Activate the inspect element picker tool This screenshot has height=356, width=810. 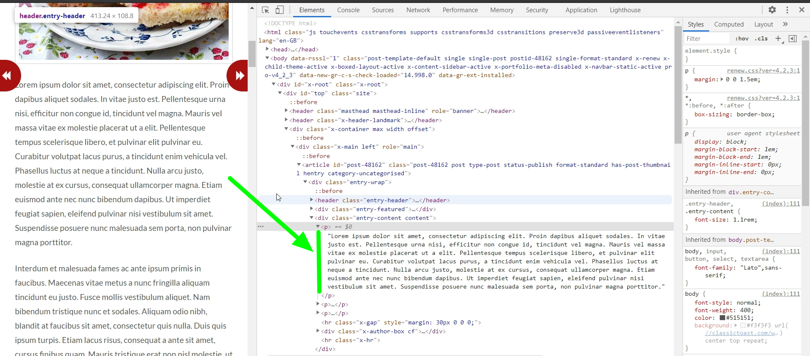click(x=265, y=10)
